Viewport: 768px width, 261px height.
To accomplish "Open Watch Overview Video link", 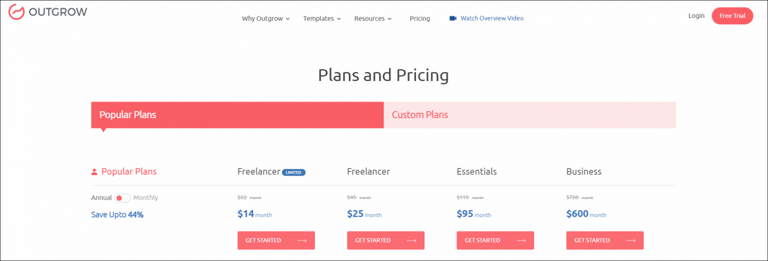I will pyautogui.click(x=491, y=18).
